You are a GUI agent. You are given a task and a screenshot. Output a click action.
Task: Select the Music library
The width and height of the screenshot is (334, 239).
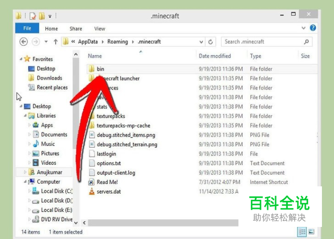[43, 144]
